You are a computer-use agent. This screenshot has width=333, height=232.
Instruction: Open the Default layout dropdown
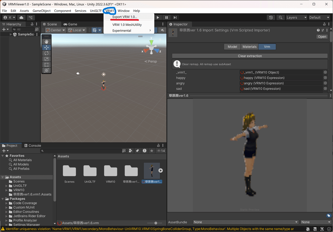click(x=319, y=17)
